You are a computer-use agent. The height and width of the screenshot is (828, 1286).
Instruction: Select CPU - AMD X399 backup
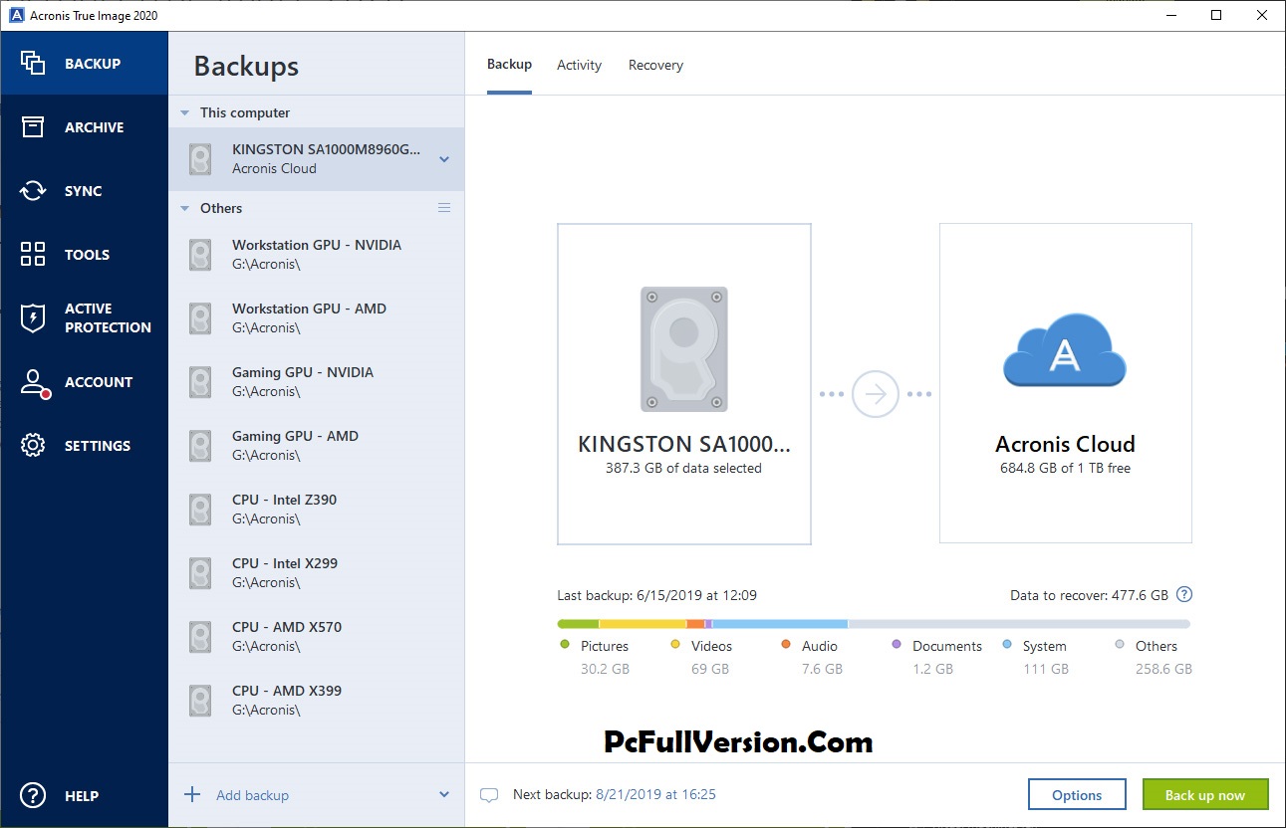click(316, 701)
